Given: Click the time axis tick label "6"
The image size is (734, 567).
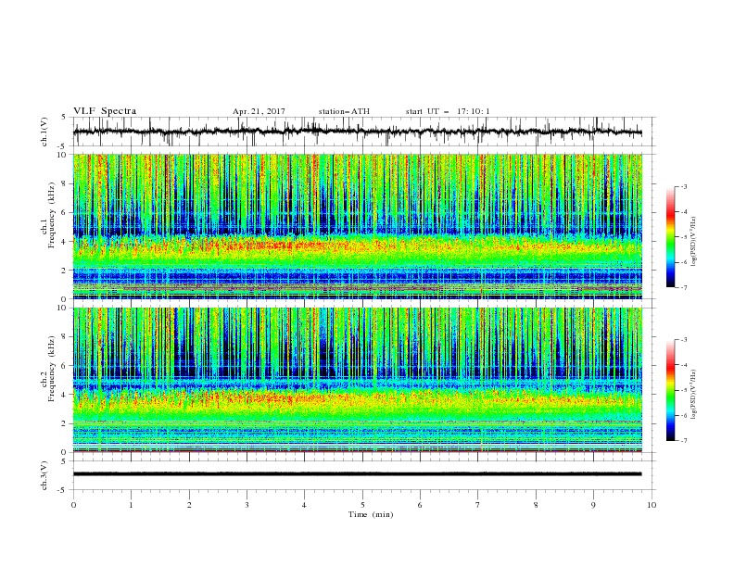Looking at the screenshot, I should (420, 505).
